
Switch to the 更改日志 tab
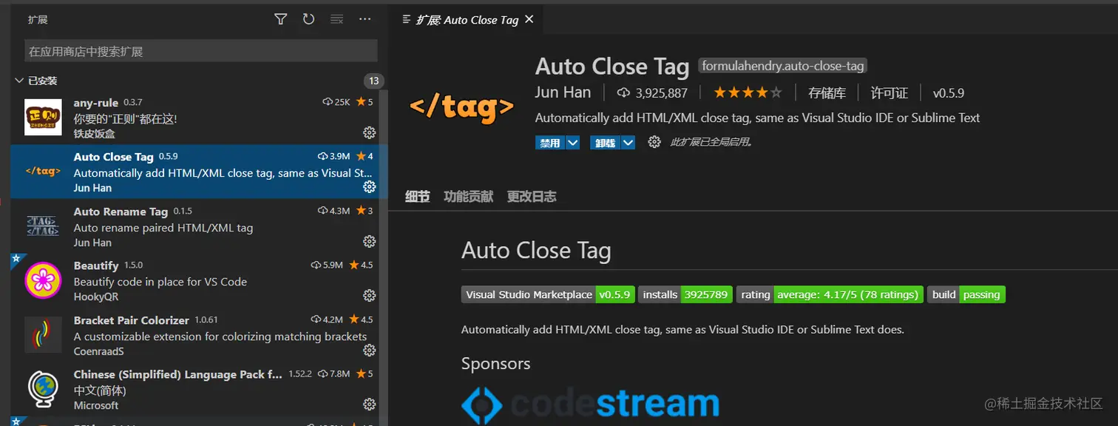point(532,197)
